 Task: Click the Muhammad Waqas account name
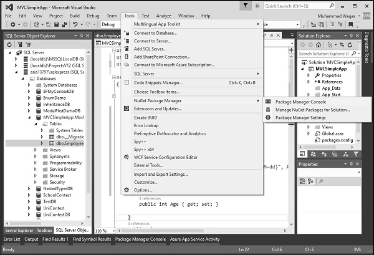337,16
